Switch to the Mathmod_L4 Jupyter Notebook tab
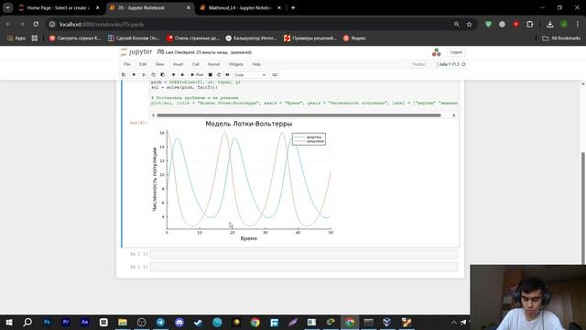 tap(240, 8)
